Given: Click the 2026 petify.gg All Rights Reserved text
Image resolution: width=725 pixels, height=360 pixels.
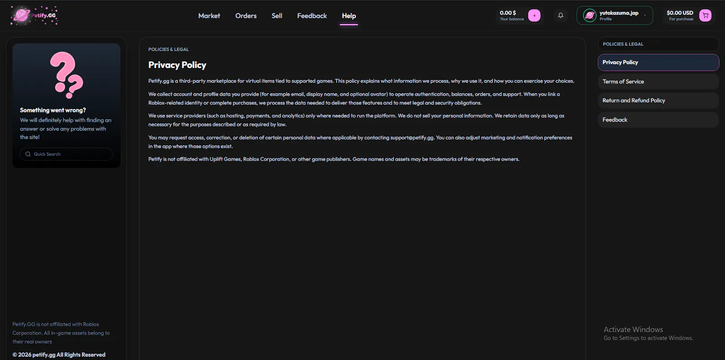Looking at the screenshot, I should (59, 355).
